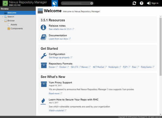Click the "Get Started" heading
The image size is (162, 118).
tap(49, 49)
